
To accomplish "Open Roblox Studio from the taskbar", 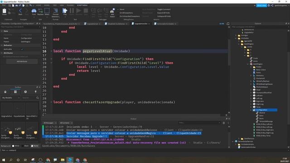I will [70, 160].
